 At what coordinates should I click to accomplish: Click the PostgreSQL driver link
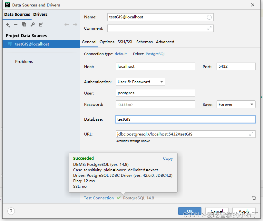[x=155, y=54]
